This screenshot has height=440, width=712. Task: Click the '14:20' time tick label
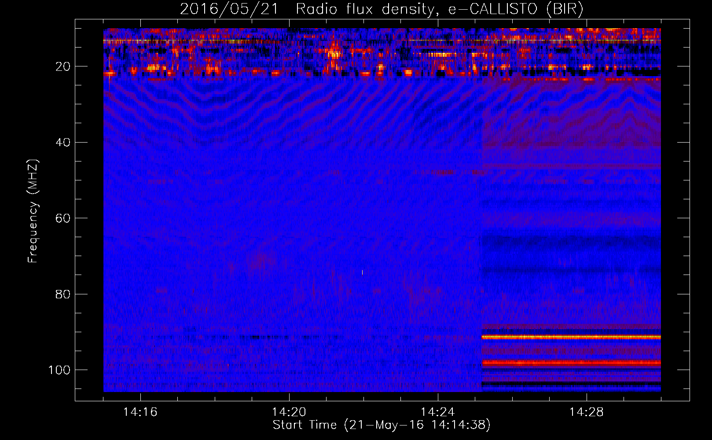click(x=289, y=412)
